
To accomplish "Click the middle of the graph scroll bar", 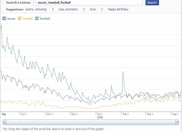I will coord(91,122).
